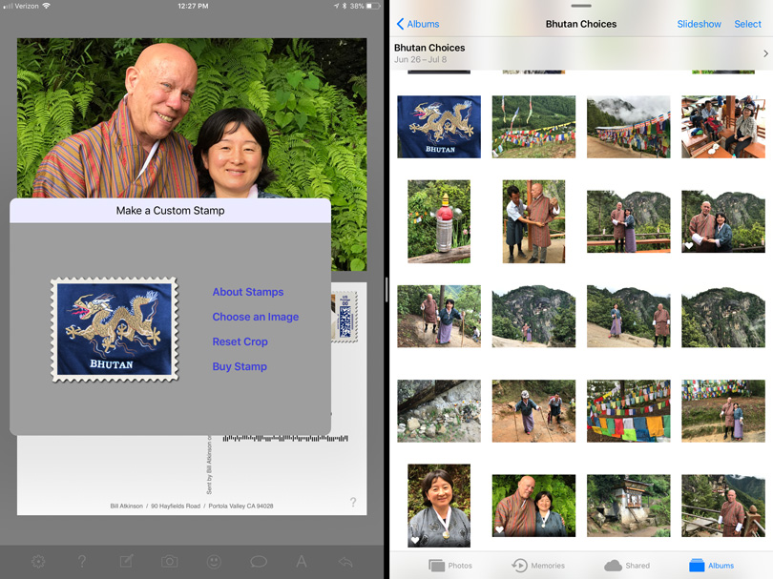Click Buy Stamp in stamp dialog
The width and height of the screenshot is (773, 579).
240,366
